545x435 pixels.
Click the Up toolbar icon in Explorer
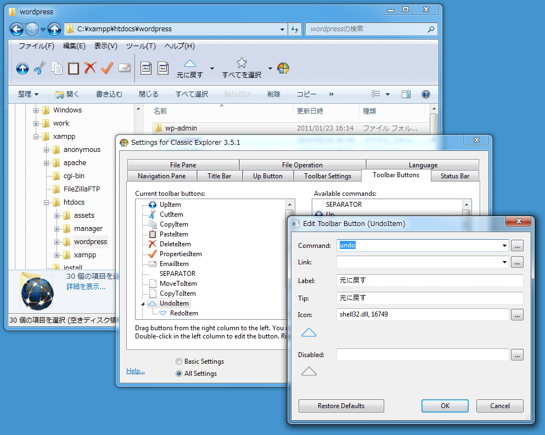(x=23, y=68)
